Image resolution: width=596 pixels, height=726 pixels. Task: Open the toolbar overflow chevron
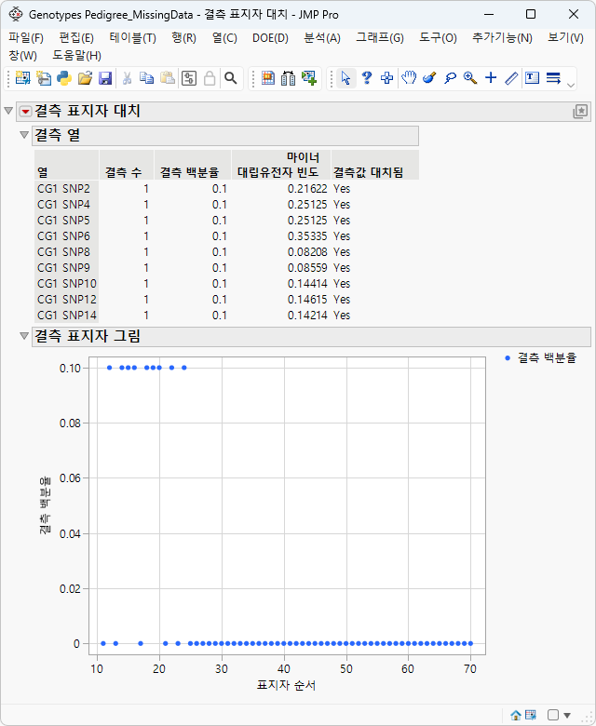click(571, 85)
